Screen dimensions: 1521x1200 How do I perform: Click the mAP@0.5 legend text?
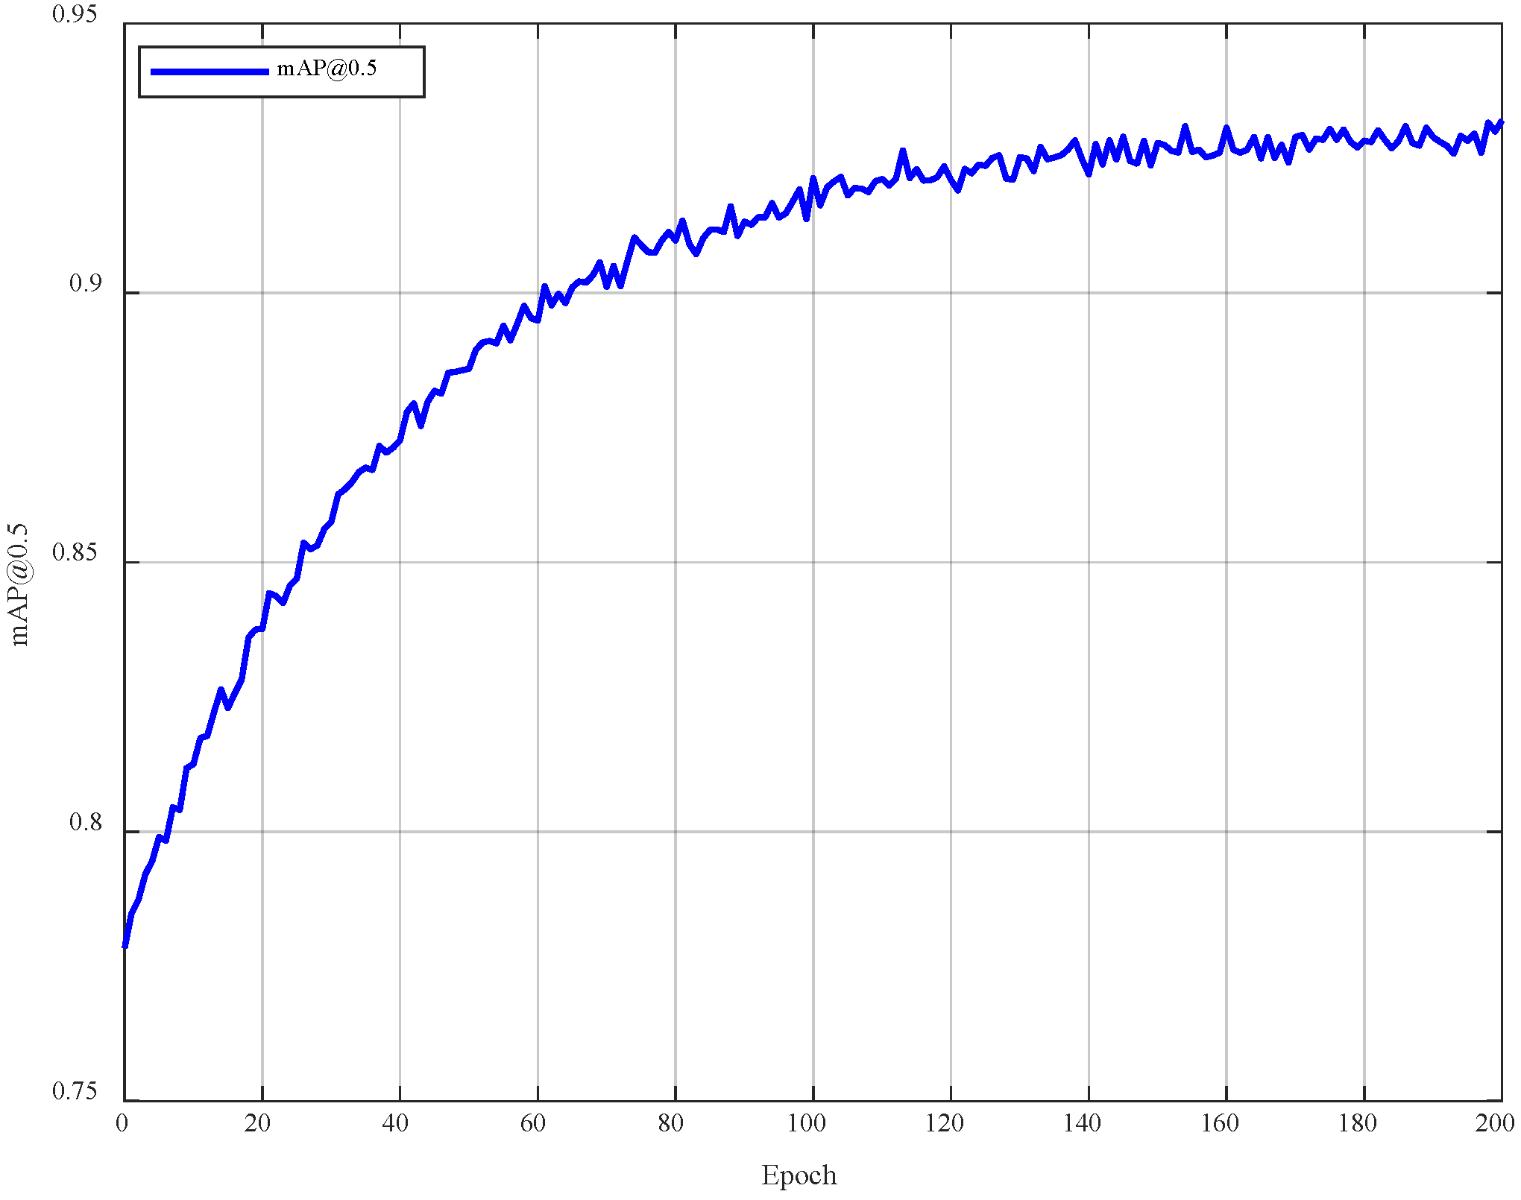click(x=327, y=69)
